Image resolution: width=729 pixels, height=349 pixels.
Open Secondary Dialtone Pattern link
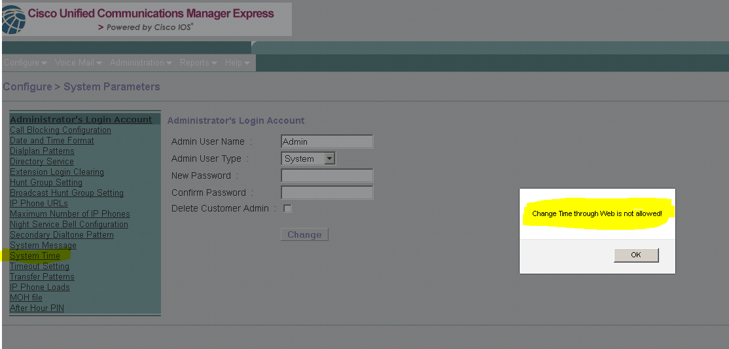coord(62,234)
